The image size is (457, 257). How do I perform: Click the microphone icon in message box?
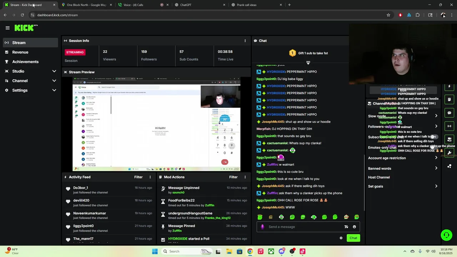point(262,227)
